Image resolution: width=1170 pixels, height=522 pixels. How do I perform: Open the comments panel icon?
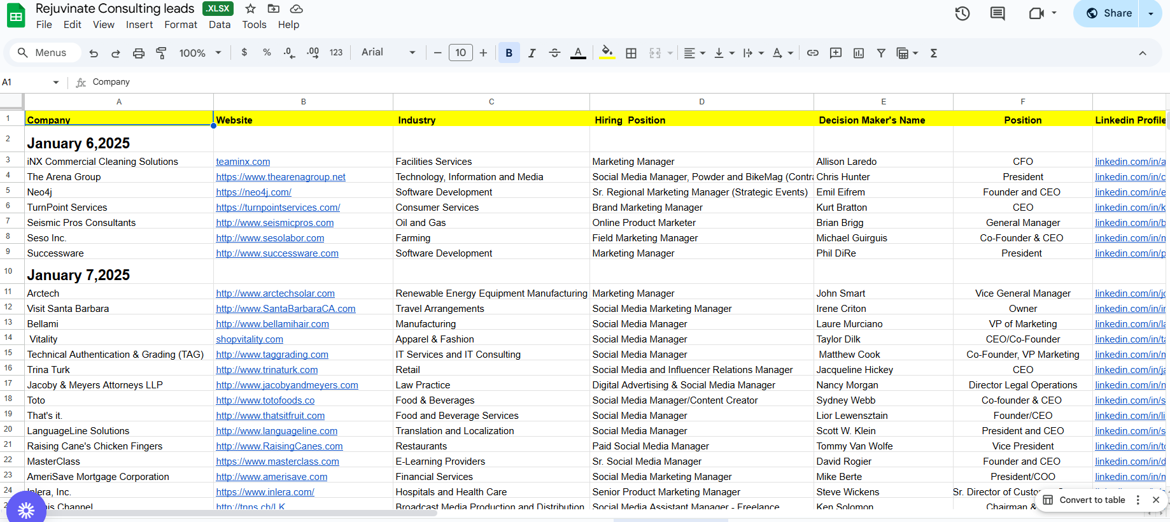pos(997,13)
